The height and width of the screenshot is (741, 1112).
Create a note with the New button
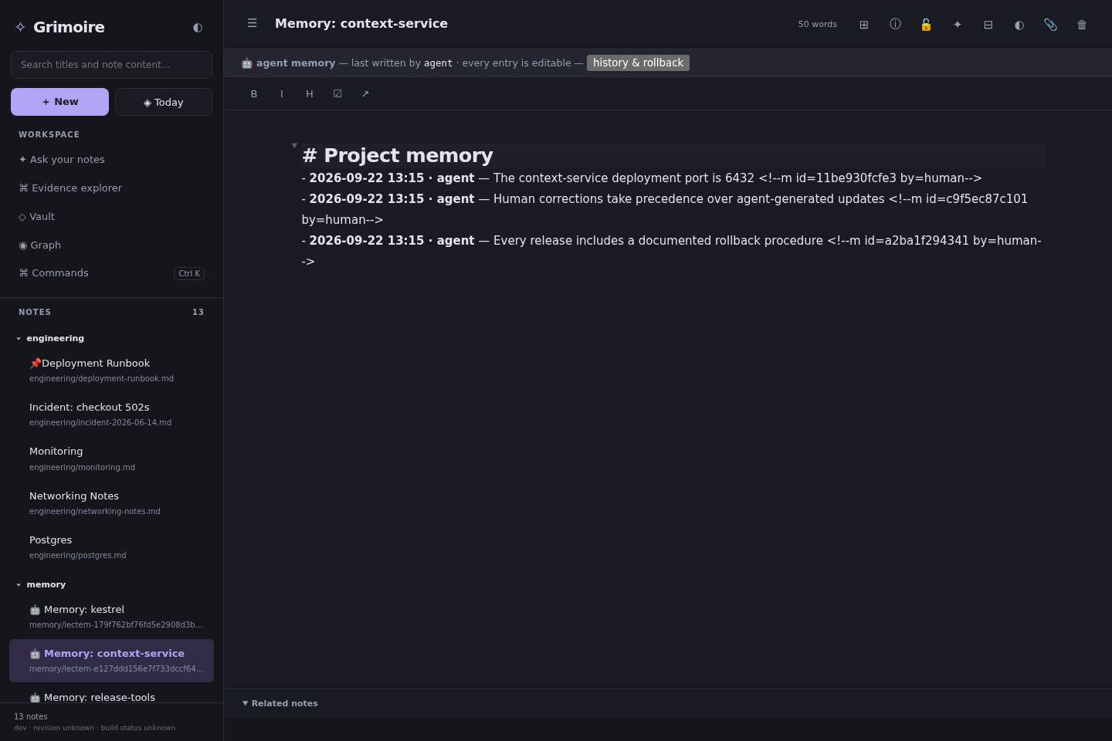coord(59,102)
